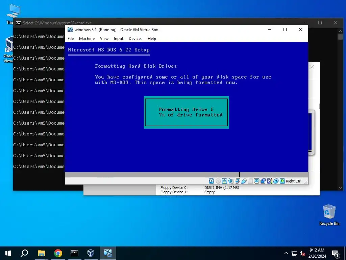This screenshot has height=260, width=346.
Task: Switch to the Command Prompt taskbar icon
Action: (74, 253)
